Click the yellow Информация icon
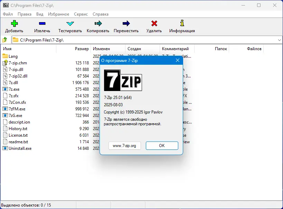The height and width of the screenshot is (209, 283). [x=182, y=23]
